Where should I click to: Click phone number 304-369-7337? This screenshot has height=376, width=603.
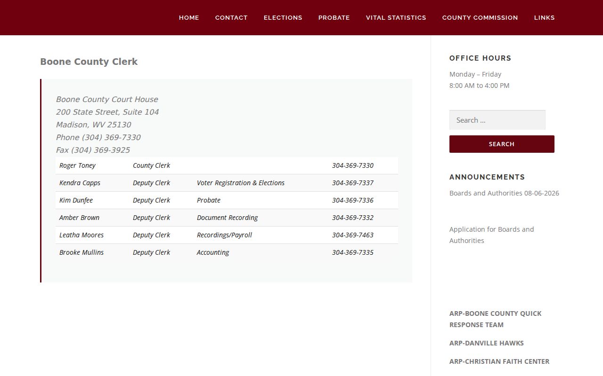(353, 183)
